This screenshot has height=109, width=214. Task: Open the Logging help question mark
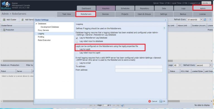[x=164, y=28]
